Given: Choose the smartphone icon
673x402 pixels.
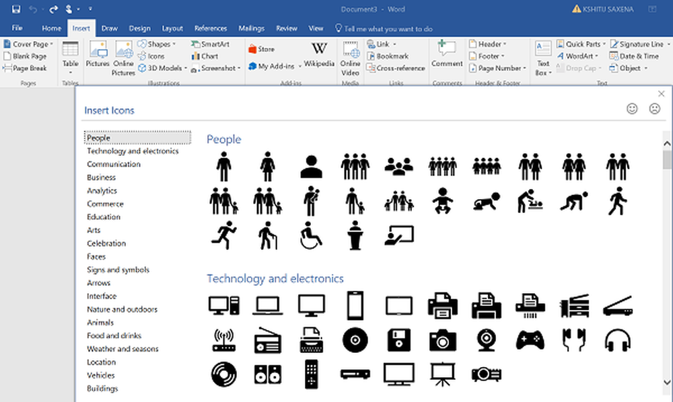Looking at the screenshot, I should [x=355, y=306].
